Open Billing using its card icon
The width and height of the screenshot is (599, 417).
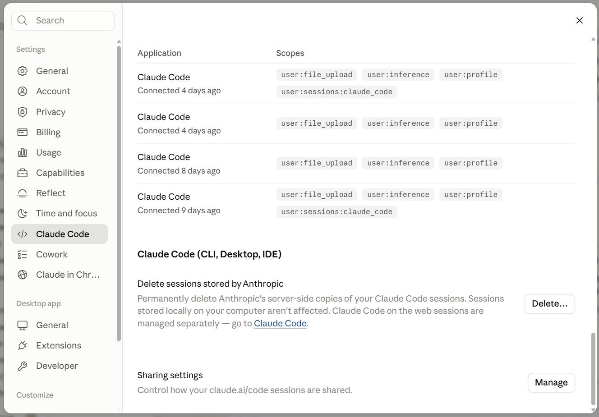(22, 132)
